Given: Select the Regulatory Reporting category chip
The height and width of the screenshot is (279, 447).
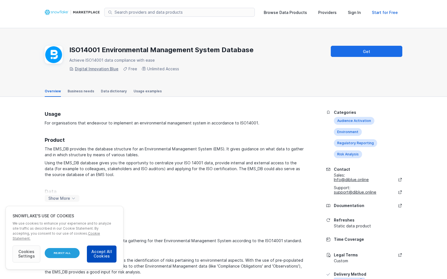Looking at the screenshot, I should 355,143.
